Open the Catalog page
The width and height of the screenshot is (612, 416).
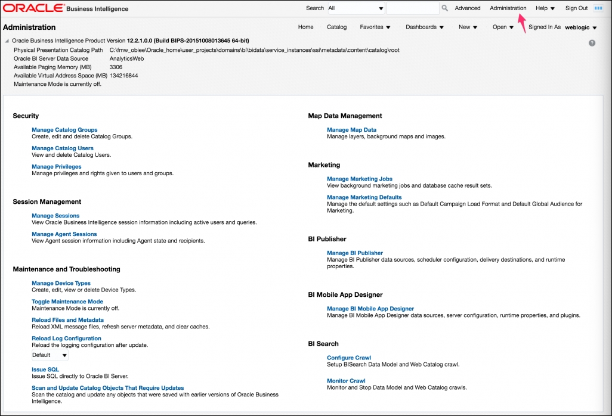[x=336, y=27]
